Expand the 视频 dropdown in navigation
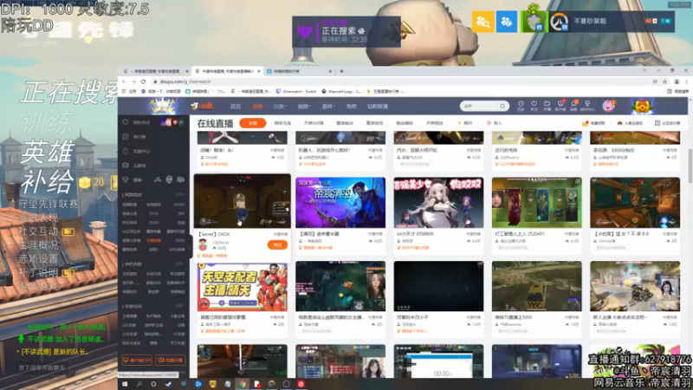This screenshot has height=390, width=693. [x=304, y=107]
